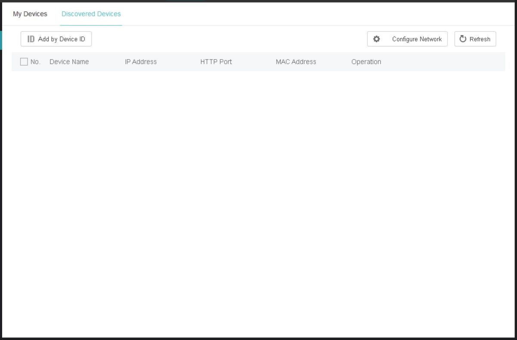Select the settings cog in Configure Network button

pyautogui.click(x=377, y=39)
